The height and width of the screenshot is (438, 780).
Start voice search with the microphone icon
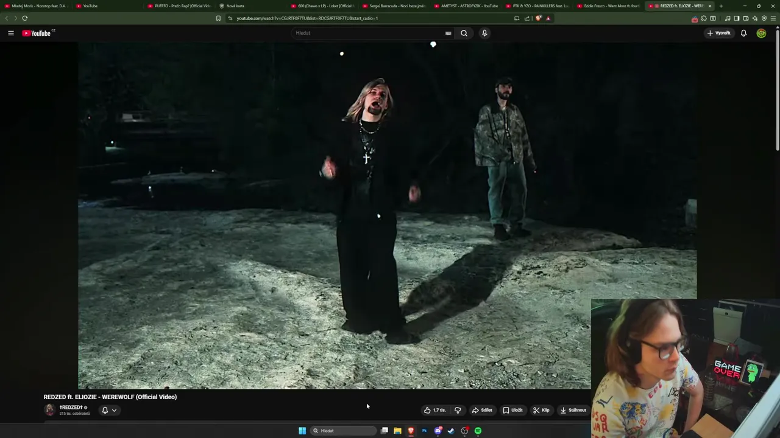[484, 33]
